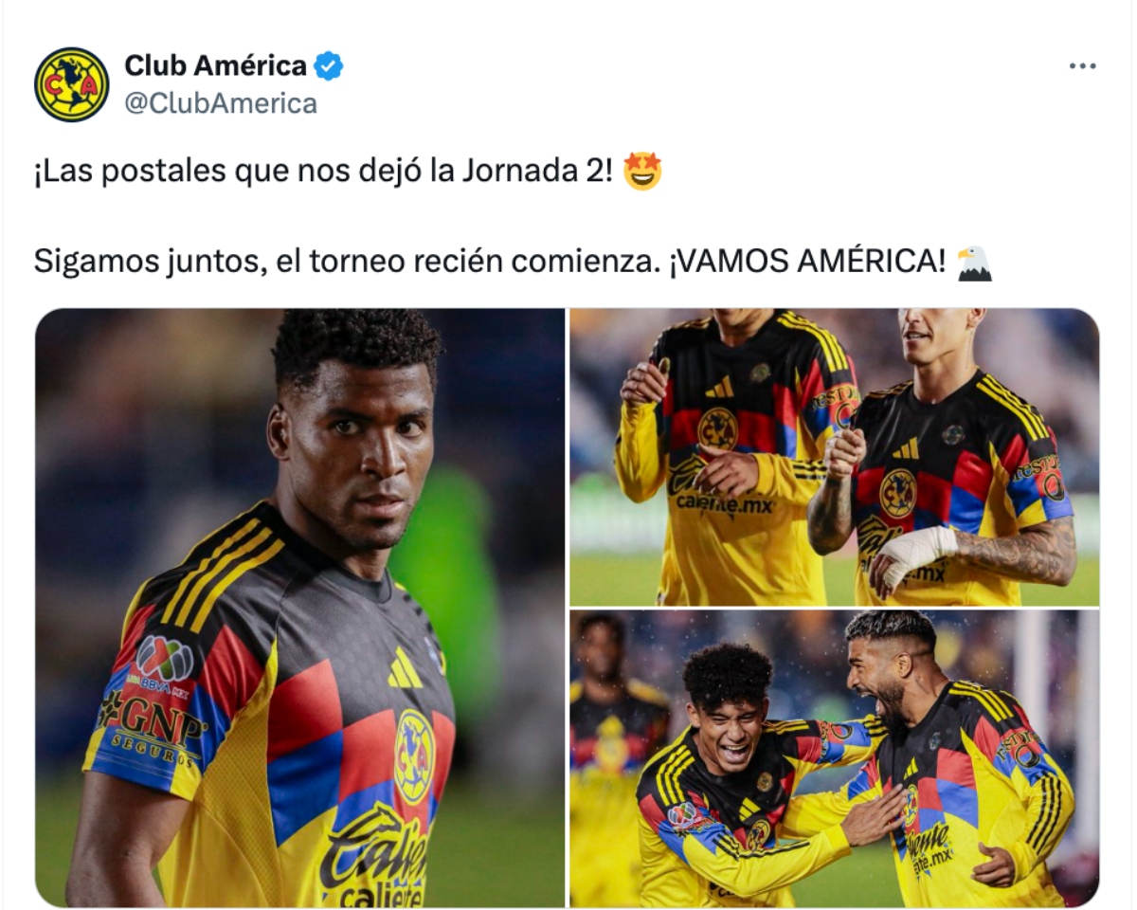Open the bottom-right celebration photo

pyautogui.click(x=834, y=758)
